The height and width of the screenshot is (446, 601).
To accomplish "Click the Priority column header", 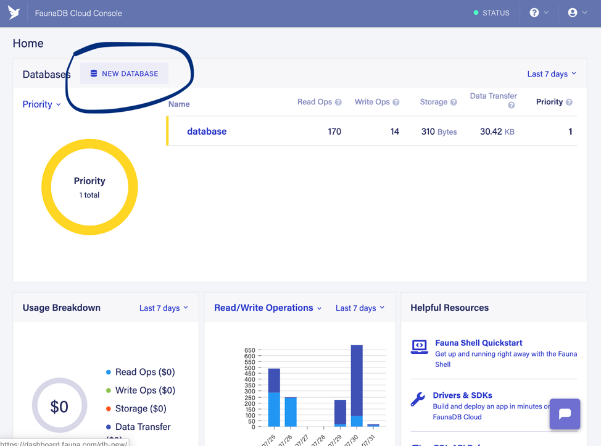I will [x=549, y=102].
